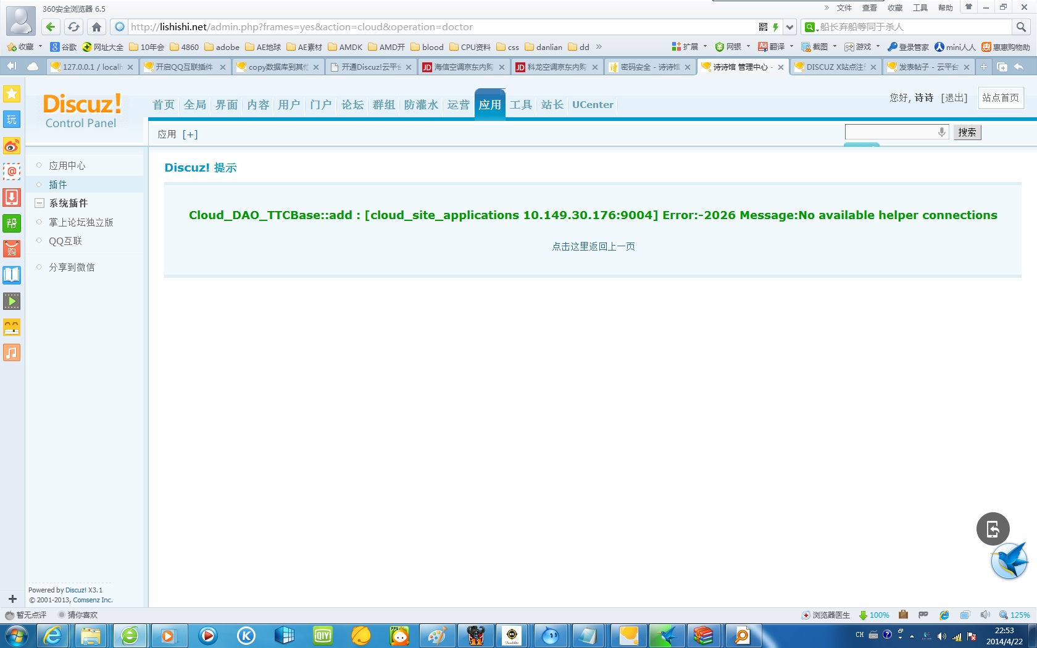Screen dimensions: 1037x648
Task: Go to browser home page icon
Action: pos(96,27)
